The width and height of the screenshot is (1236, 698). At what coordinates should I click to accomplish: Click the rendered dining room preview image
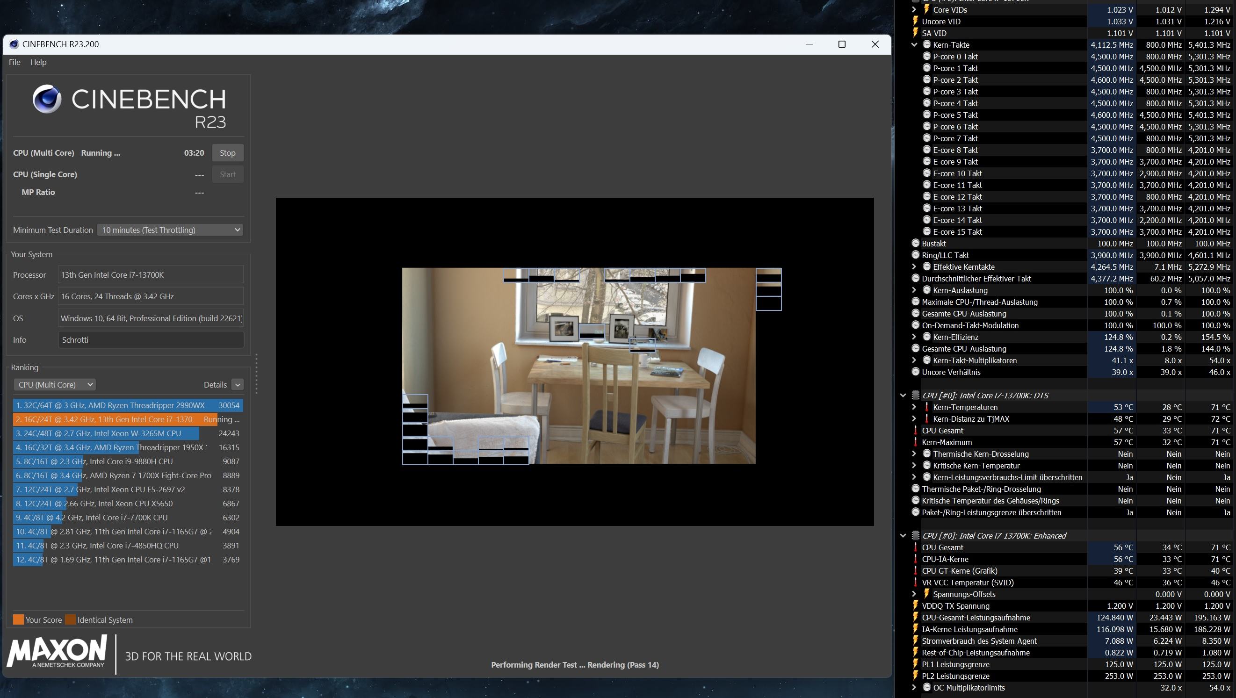pyautogui.click(x=578, y=366)
